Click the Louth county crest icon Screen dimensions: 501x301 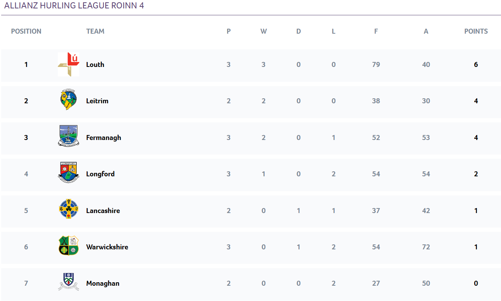click(69, 64)
